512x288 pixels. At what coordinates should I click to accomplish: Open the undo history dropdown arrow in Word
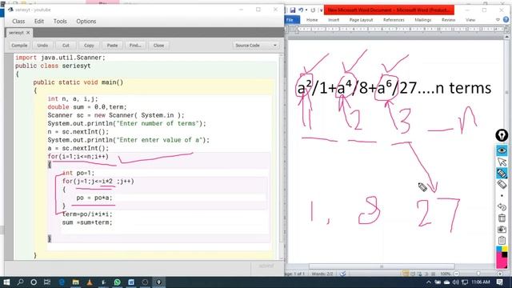pyautogui.click(x=306, y=10)
